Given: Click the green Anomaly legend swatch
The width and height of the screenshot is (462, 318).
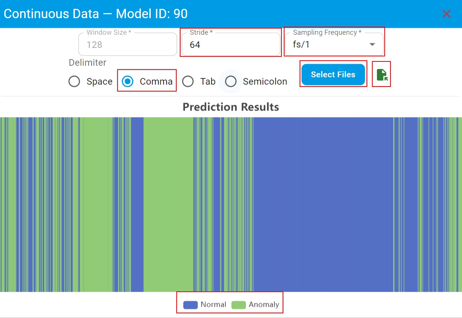Looking at the screenshot, I should pos(239,305).
